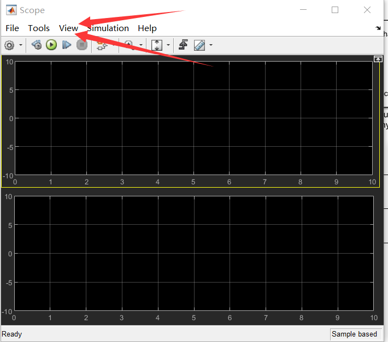This screenshot has width=388, height=342.
Task: Run the simulation with the green play button
Action: (51, 45)
